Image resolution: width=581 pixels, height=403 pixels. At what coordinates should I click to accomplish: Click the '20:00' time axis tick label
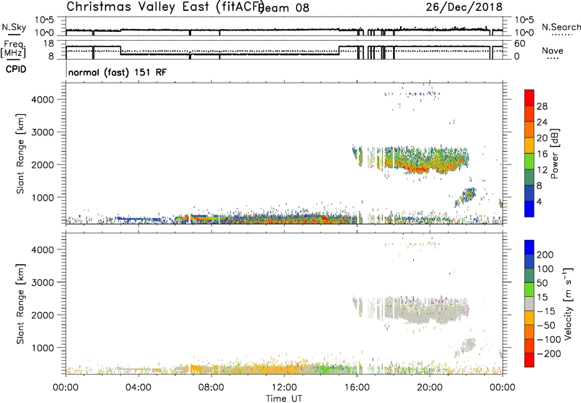pyautogui.click(x=429, y=388)
